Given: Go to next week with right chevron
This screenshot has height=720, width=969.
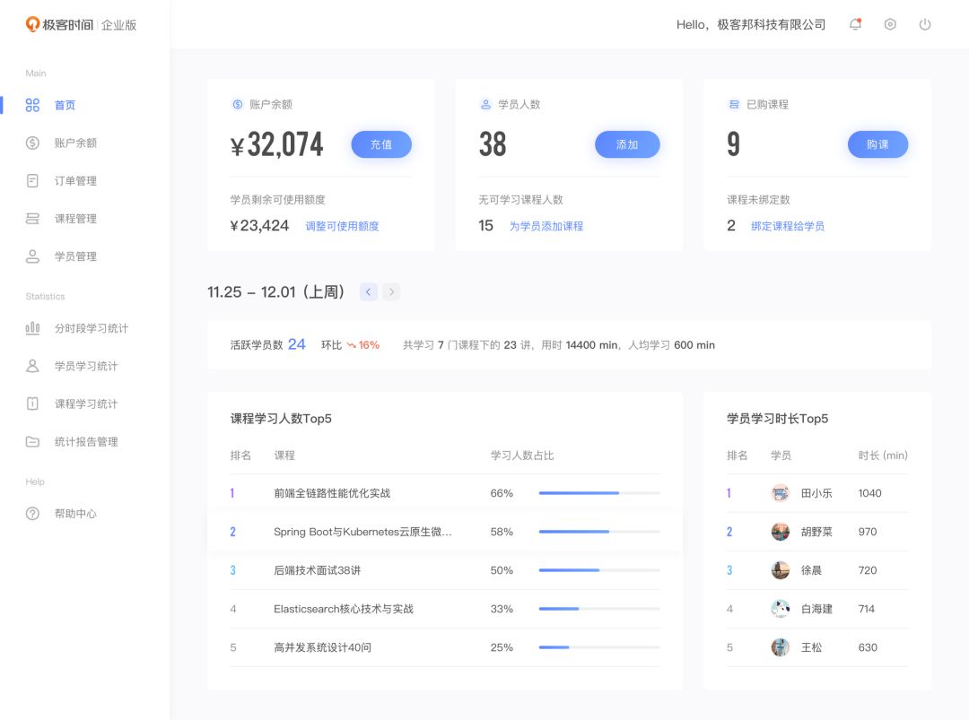Looking at the screenshot, I should pos(391,292).
